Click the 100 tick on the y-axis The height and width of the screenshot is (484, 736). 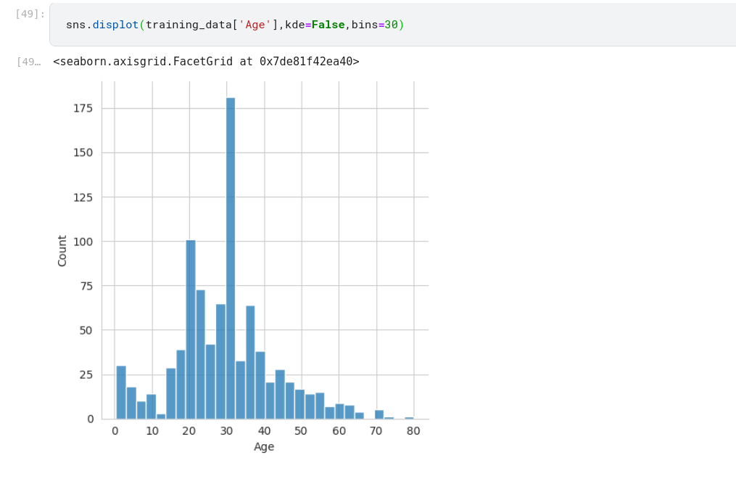coord(83,242)
